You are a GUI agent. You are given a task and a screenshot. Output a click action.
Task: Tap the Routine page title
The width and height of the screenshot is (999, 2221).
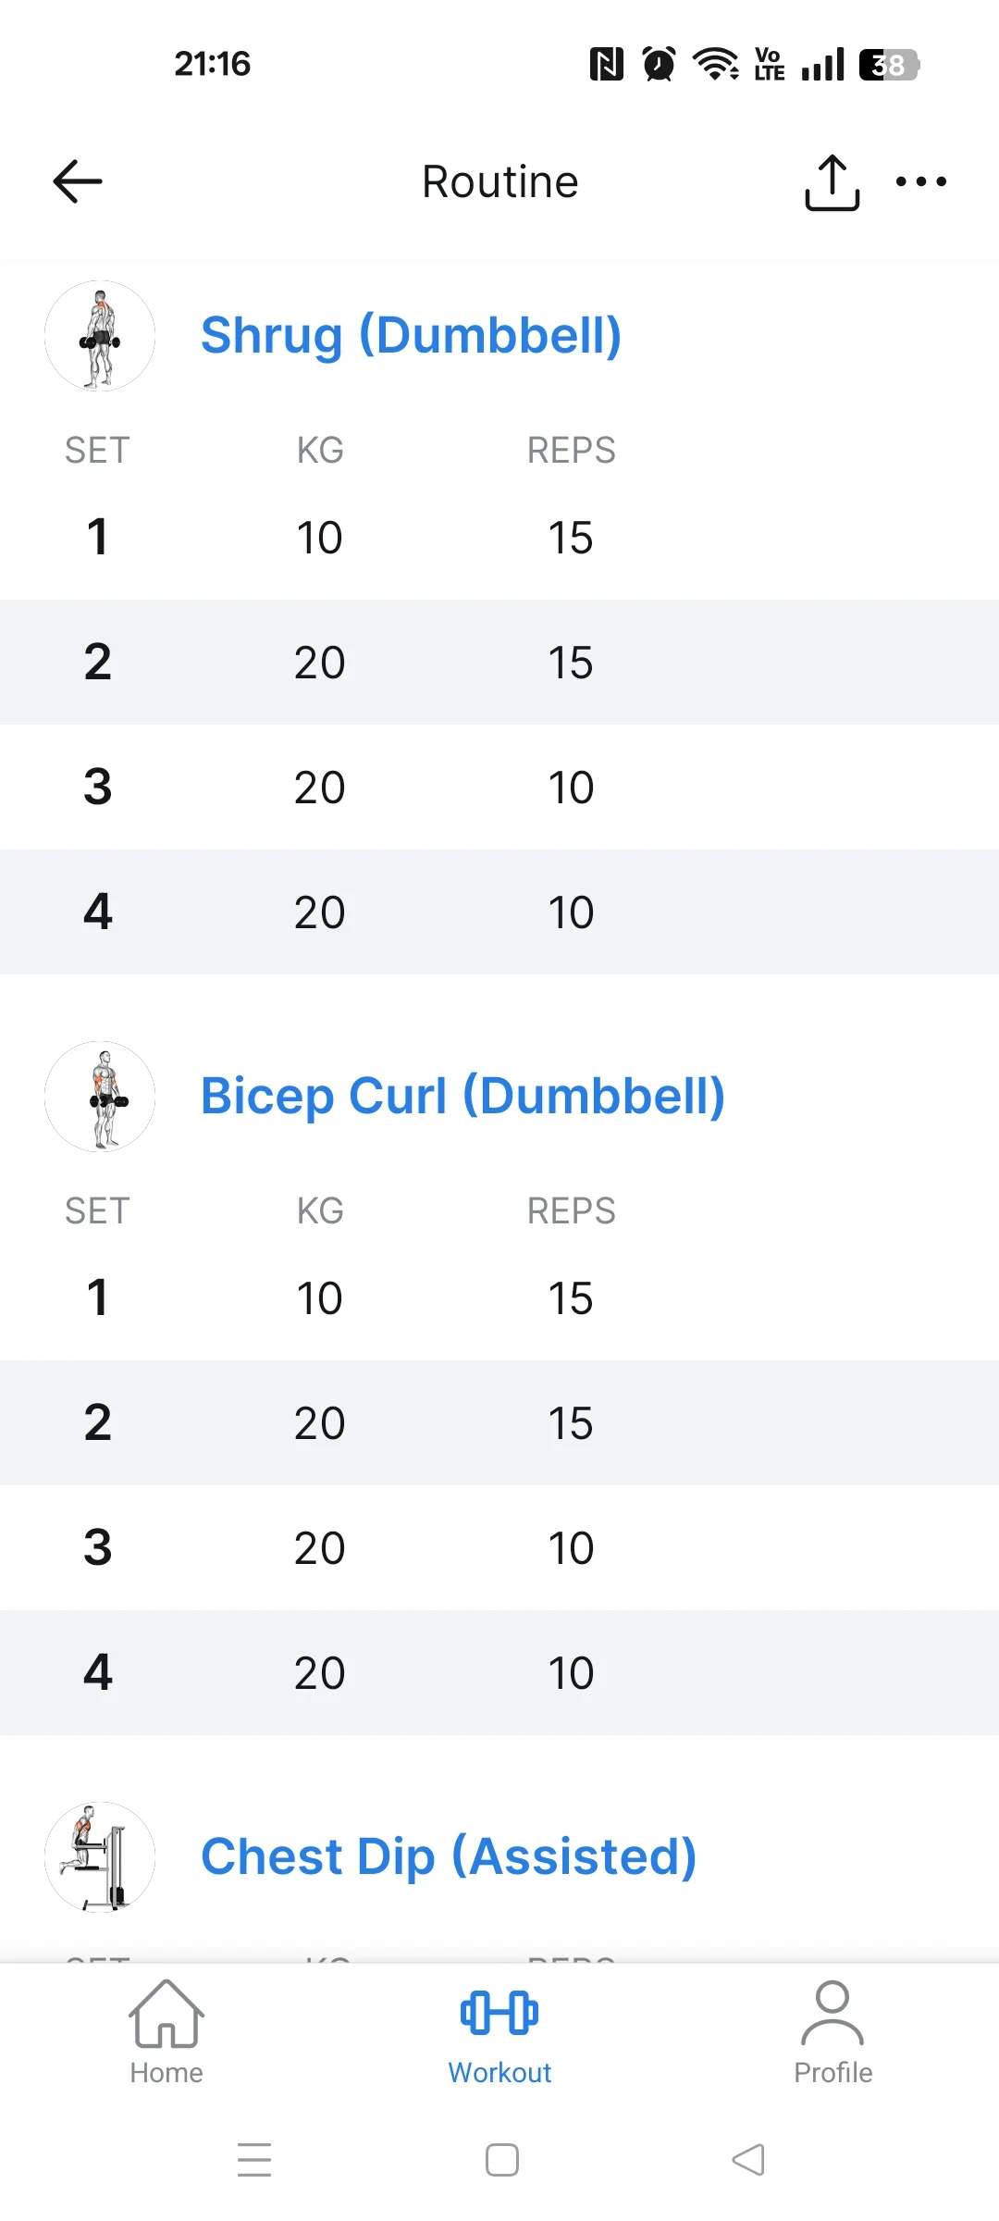click(x=500, y=181)
